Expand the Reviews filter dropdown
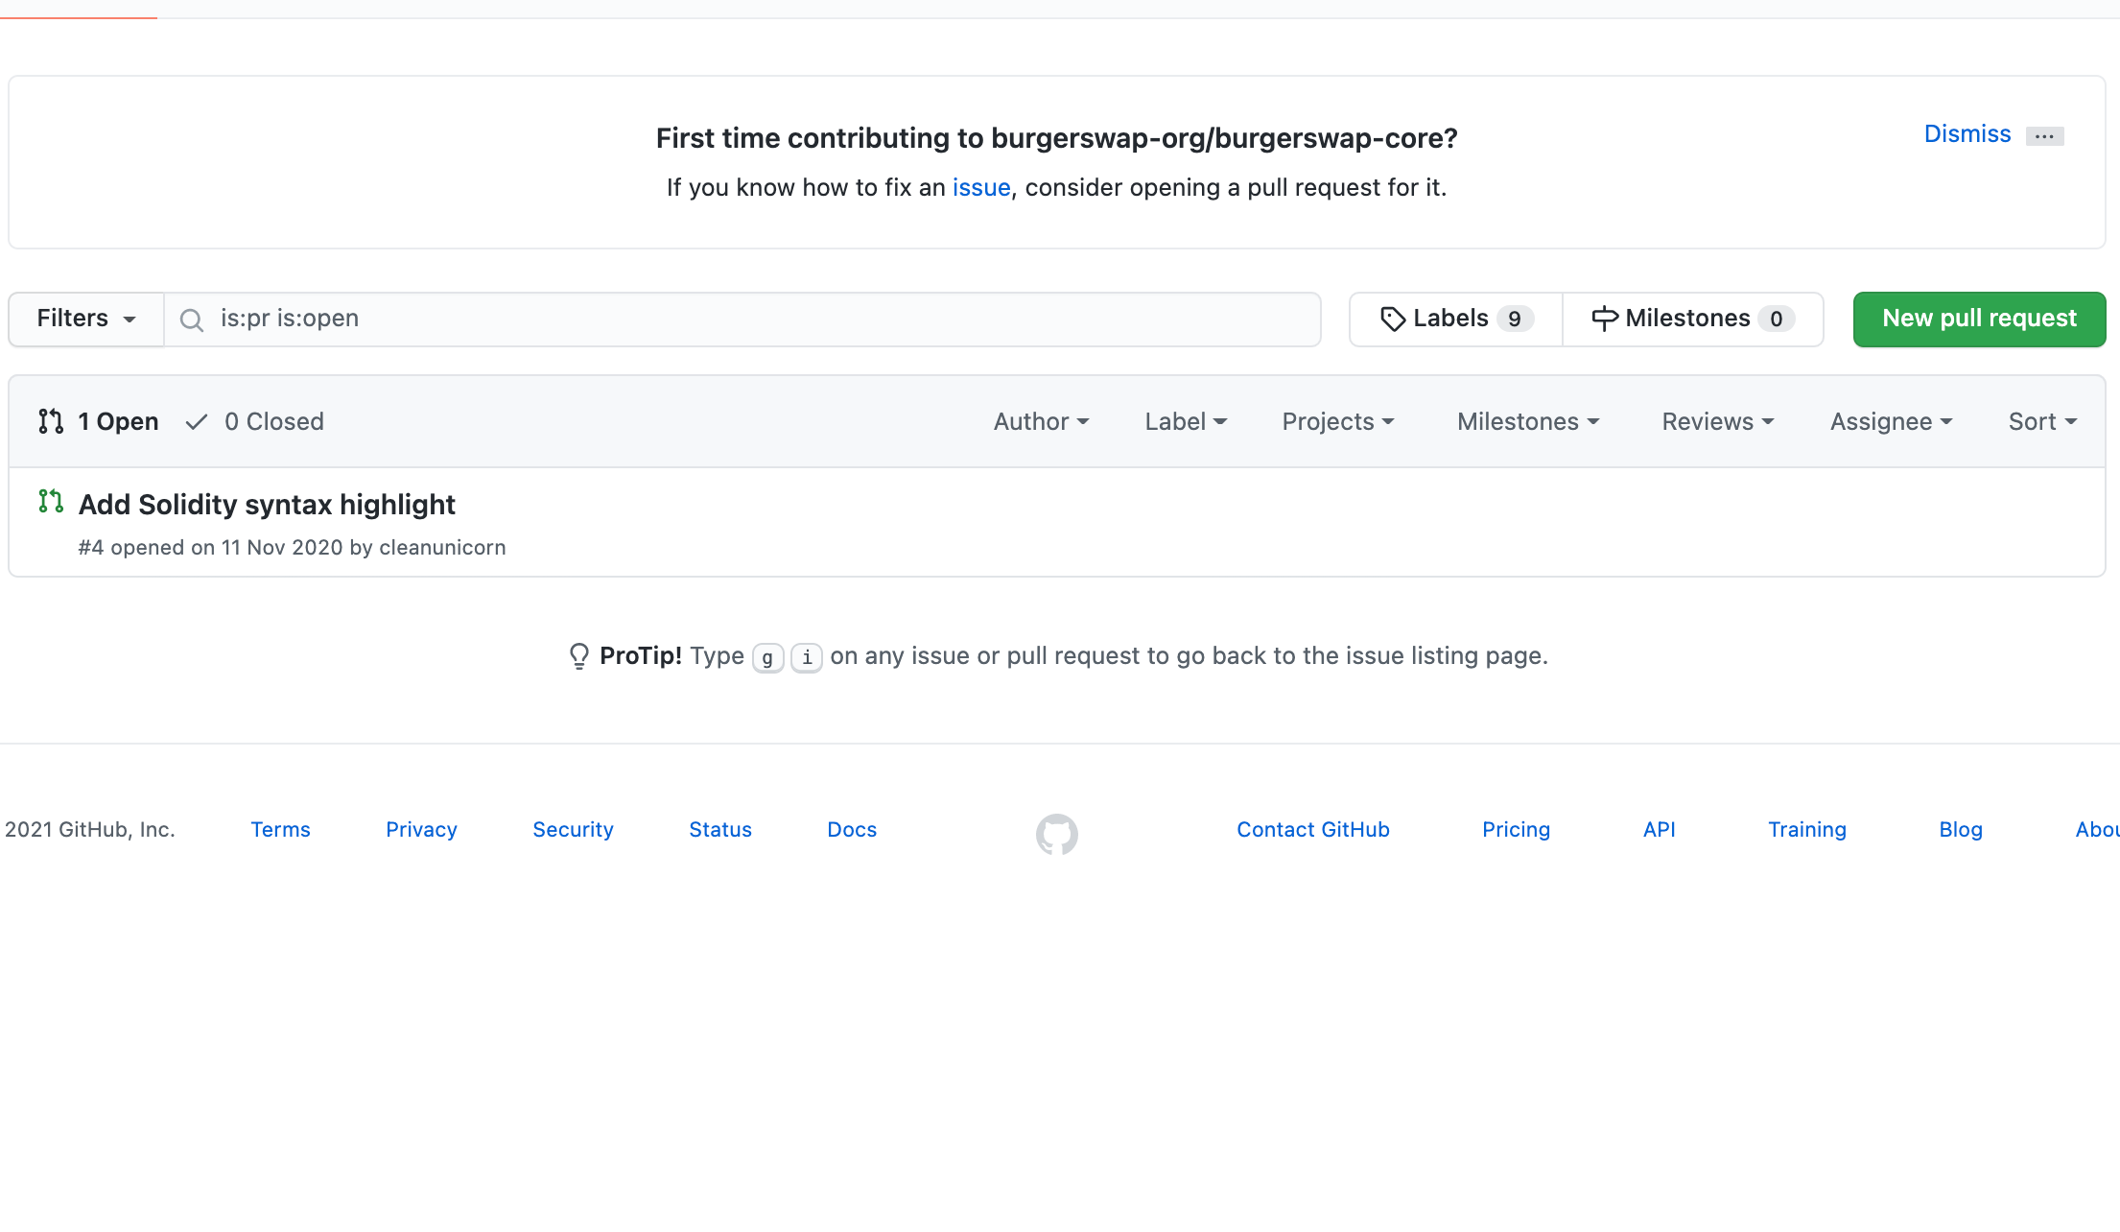The image size is (2120, 1232). 1718,421
